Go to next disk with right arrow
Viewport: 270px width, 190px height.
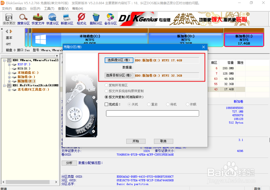click(x=11, y=31)
